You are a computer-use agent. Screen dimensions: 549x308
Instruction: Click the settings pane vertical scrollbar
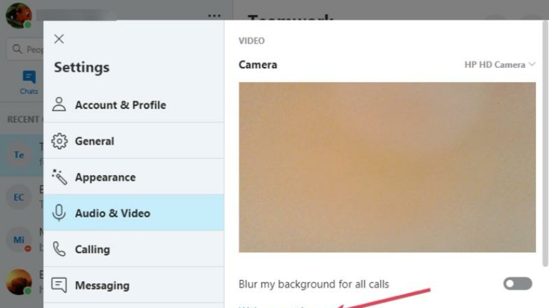pos(545,141)
